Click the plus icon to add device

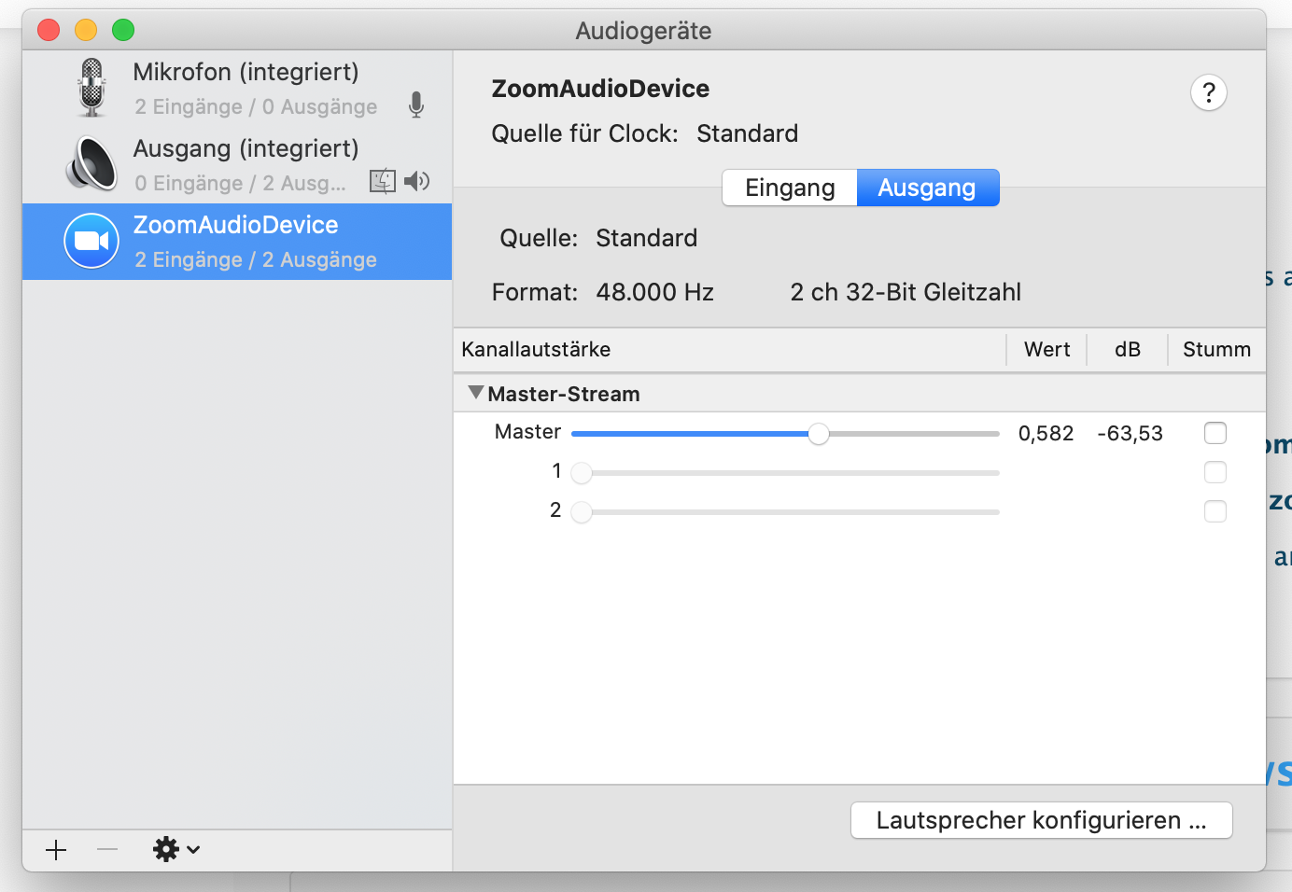[x=56, y=850]
